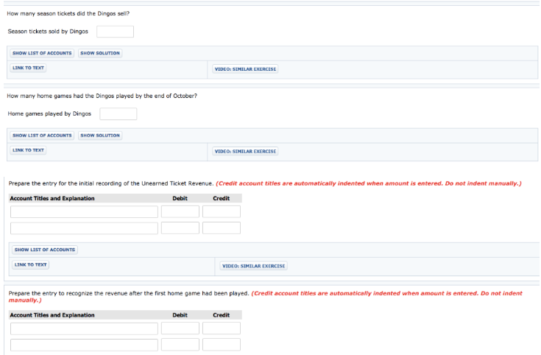This screenshot has height=355, width=541.
Task: Select first debit field in Unearned Ticket Revenue entry
Action: point(180,211)
